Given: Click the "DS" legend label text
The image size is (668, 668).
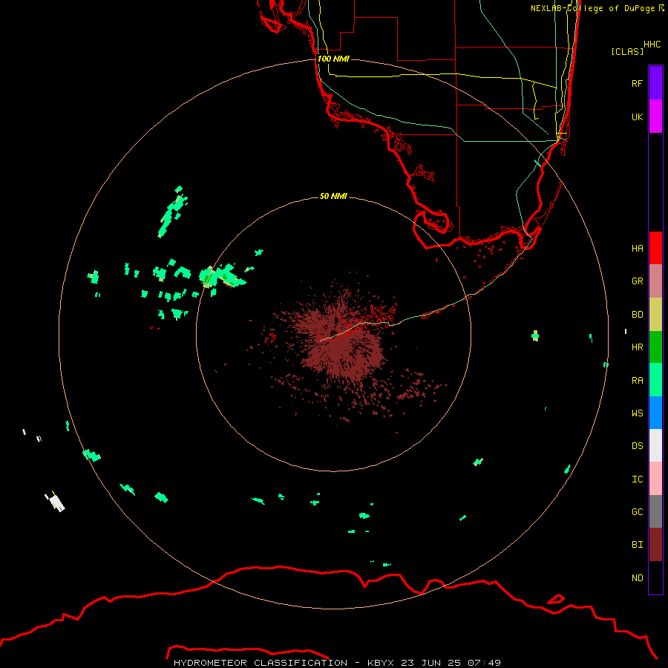Looking at the screenshot, I should click(637, 446).
